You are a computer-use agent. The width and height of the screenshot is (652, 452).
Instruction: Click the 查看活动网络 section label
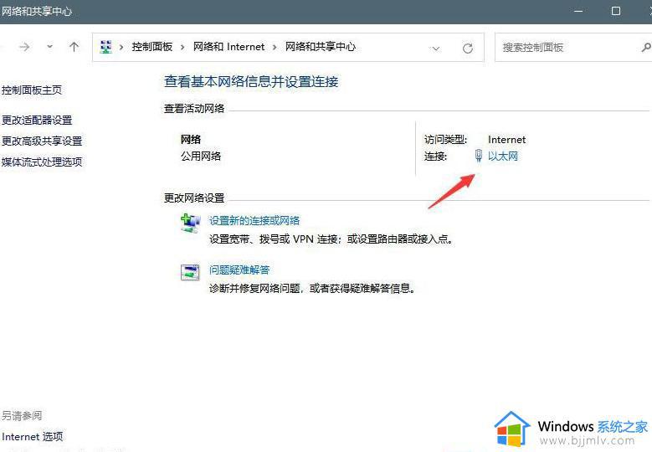pyautogui.click(x=194, y=109)
